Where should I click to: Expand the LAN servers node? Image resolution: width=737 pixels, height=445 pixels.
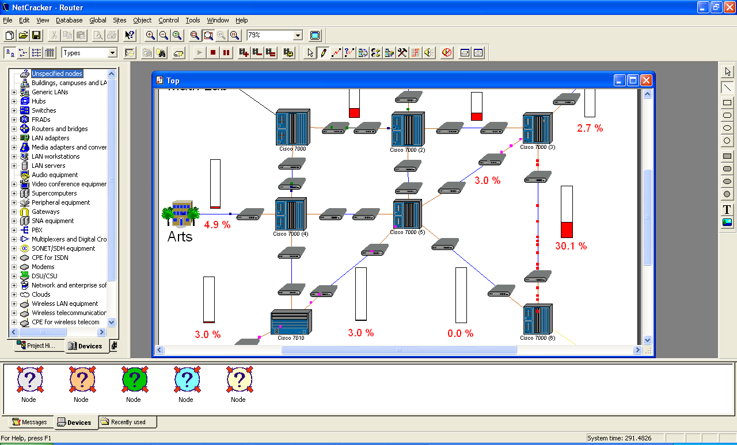click(14, 166)
